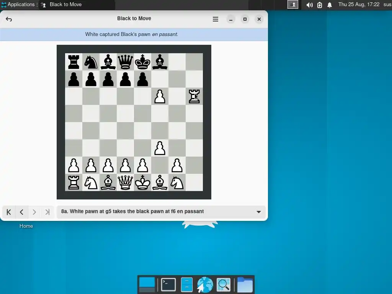
Task: Open the File Manager cabinet icon in dock
Action: pos(186,284)
